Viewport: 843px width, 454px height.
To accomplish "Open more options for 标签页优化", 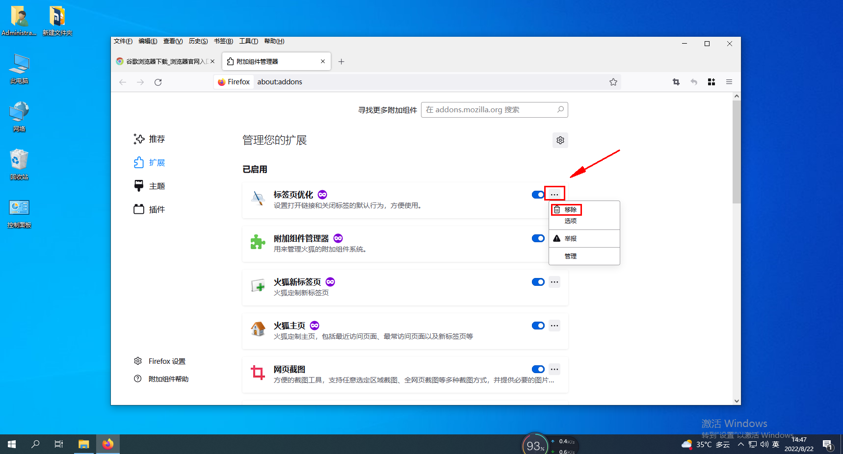I will pyautogui.click(x=554, y=195).
